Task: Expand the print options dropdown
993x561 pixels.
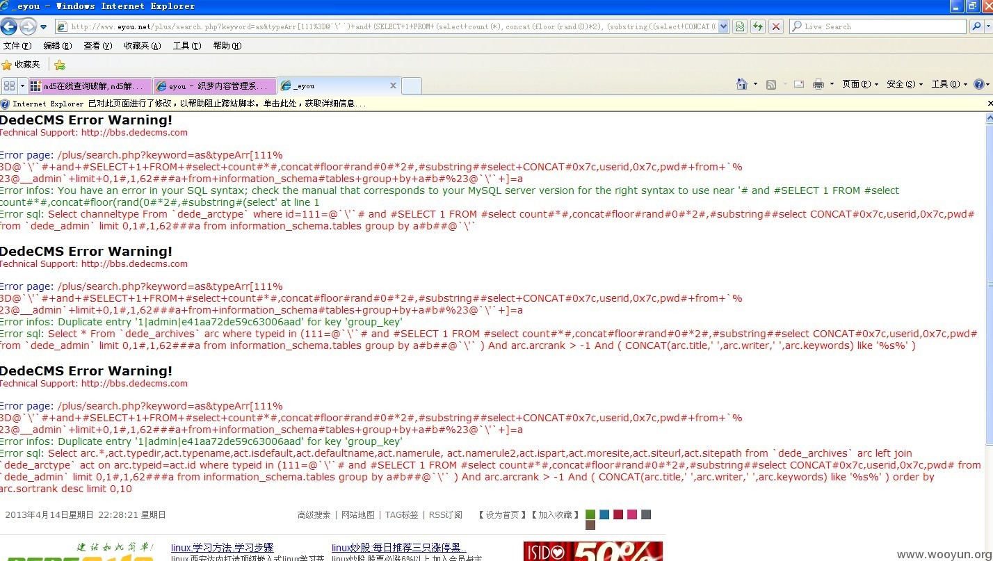Action: (x=831, y=84)
